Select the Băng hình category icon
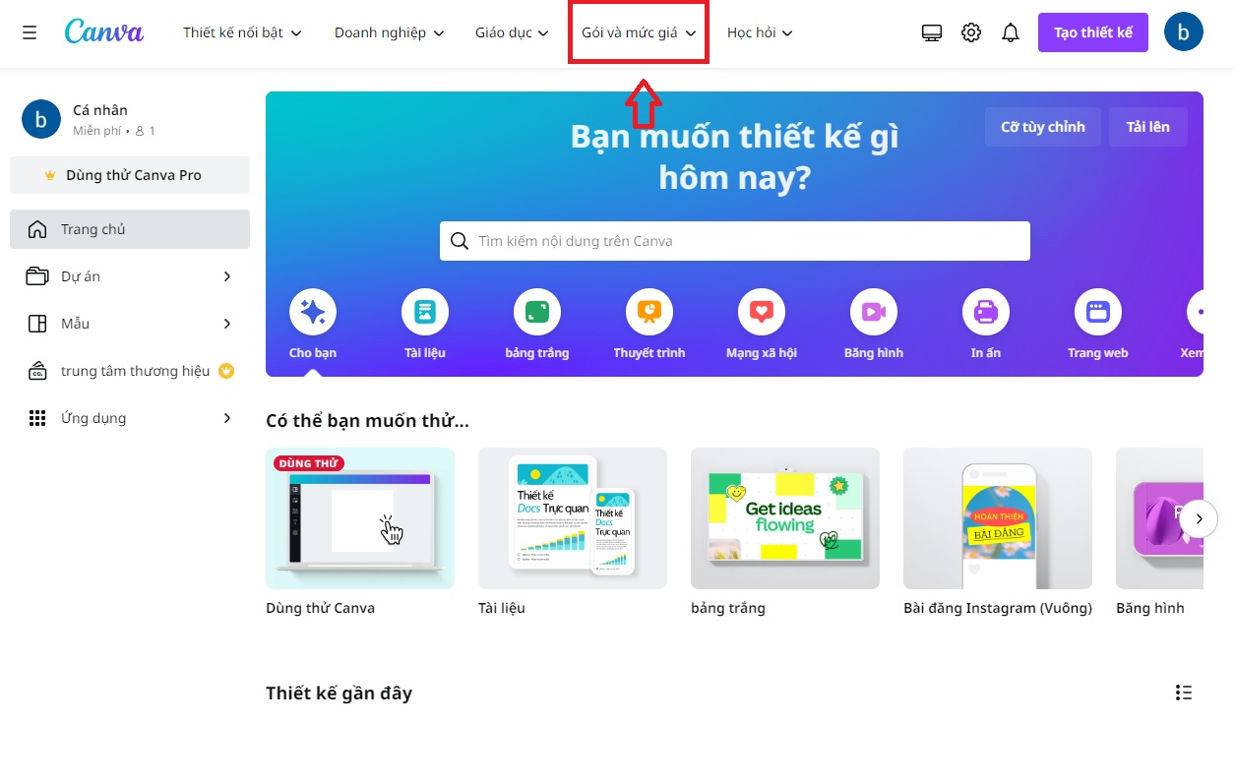Viewport: 1235px width, 784px height. pos(874,313)
